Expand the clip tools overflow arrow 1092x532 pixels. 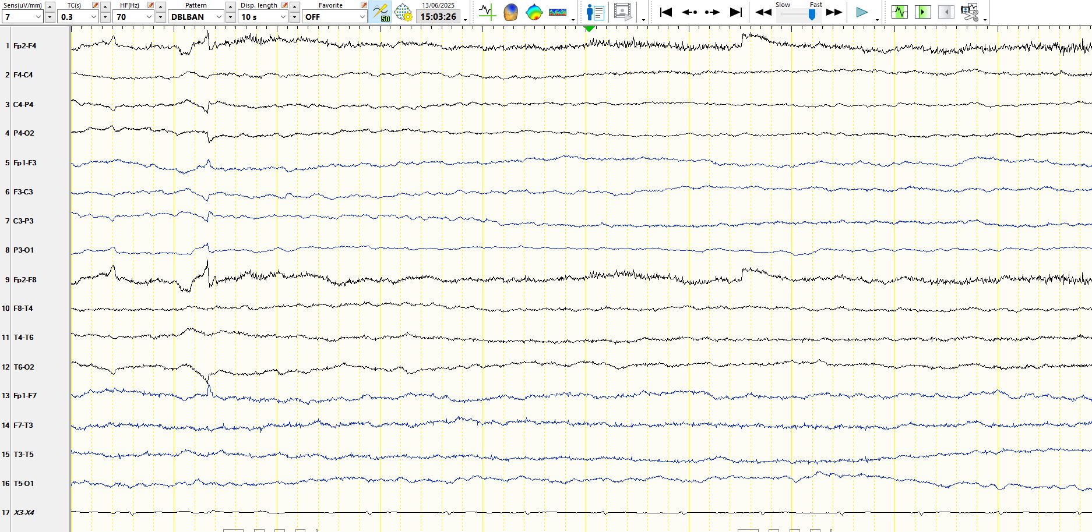tap(985, 20)
